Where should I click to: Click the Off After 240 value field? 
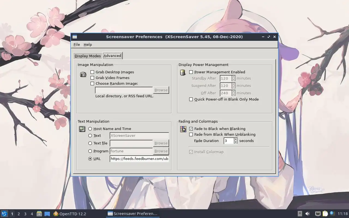pyautogui.click(x=226, y=93)
